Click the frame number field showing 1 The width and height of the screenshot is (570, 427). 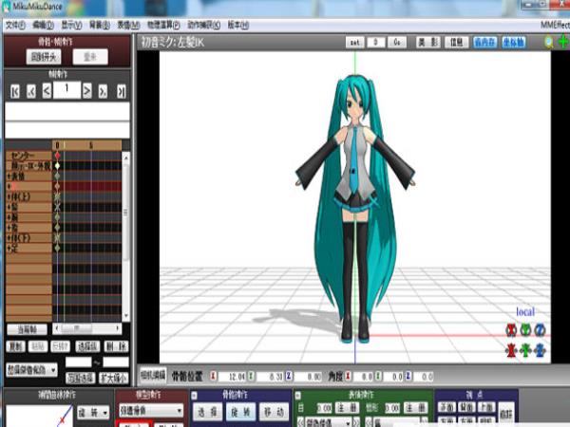point(66,90)
